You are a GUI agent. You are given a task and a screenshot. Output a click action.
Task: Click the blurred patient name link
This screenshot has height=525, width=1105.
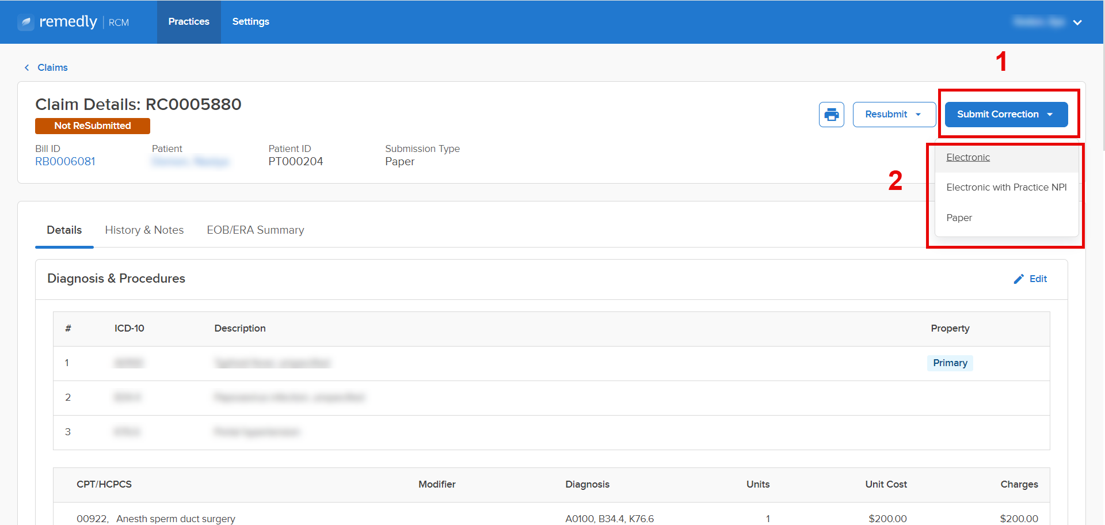190,162
